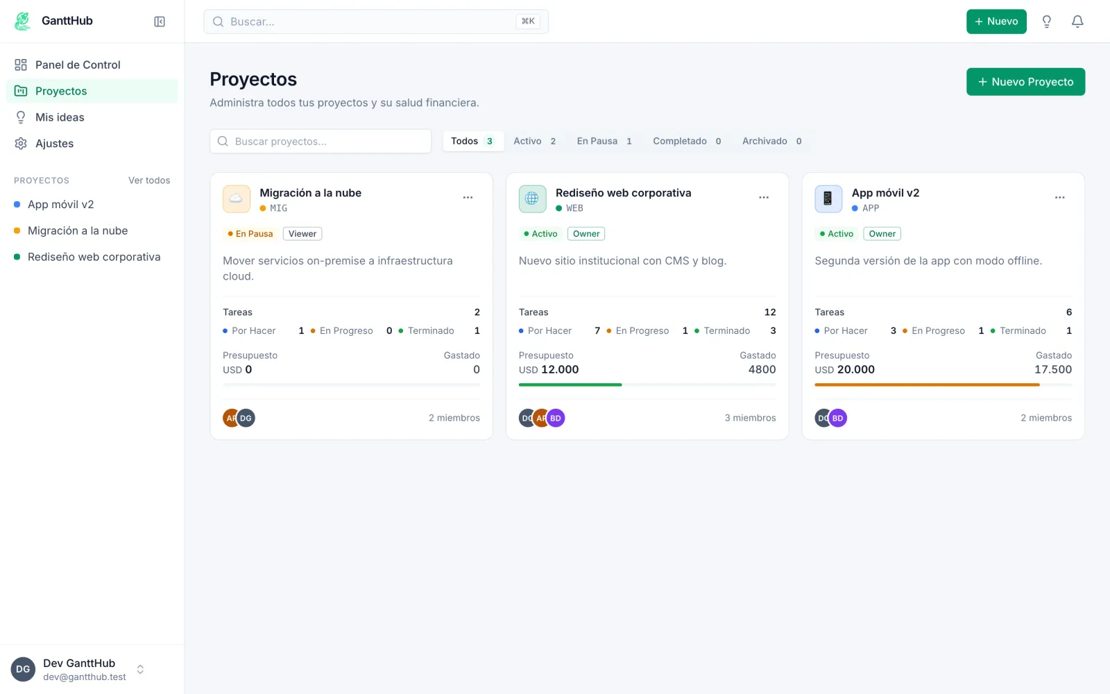Select the Todos filter tab

coord(473,141)
